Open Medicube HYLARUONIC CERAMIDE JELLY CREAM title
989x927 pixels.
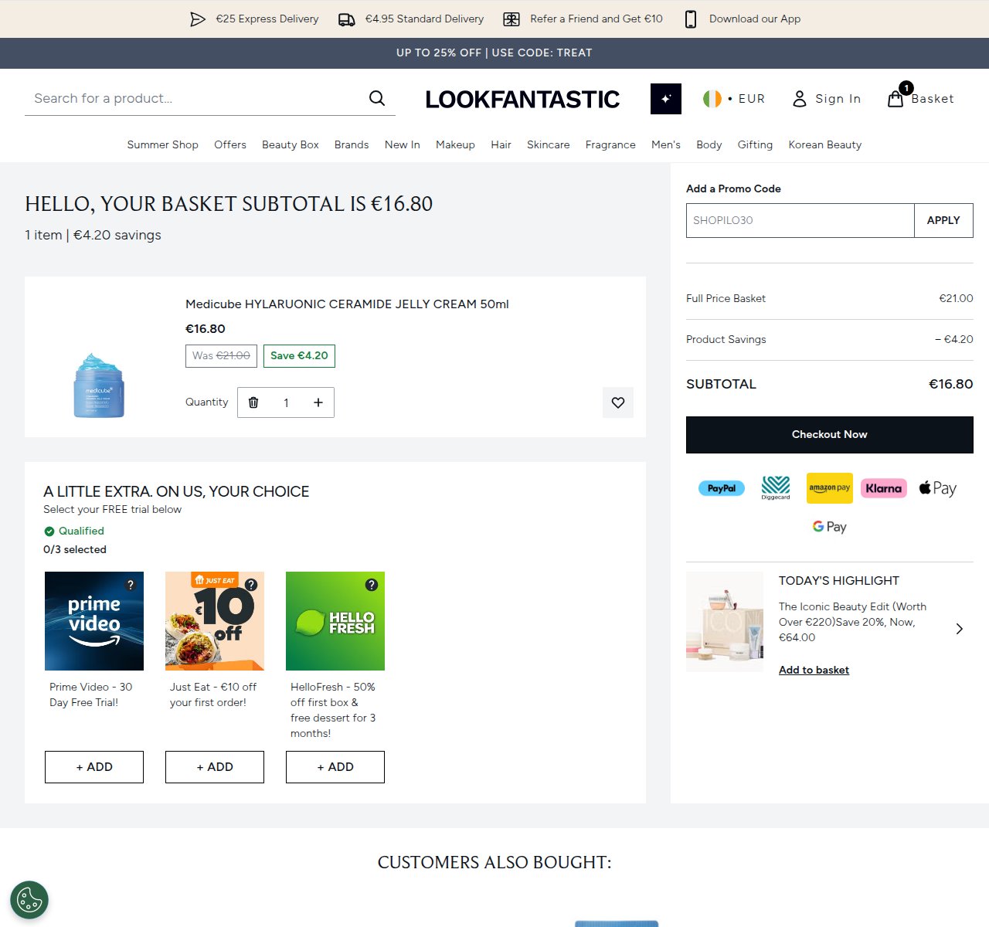347,304
